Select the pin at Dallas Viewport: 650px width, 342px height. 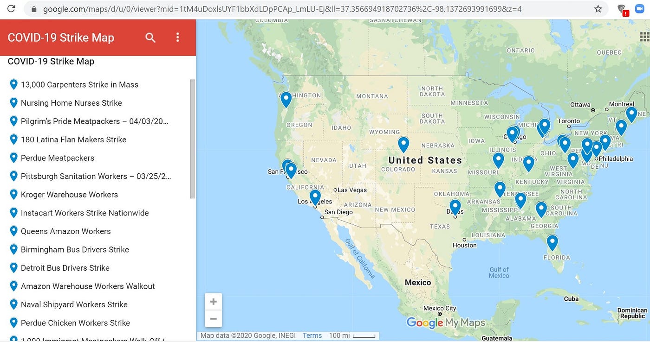(455, 207)
